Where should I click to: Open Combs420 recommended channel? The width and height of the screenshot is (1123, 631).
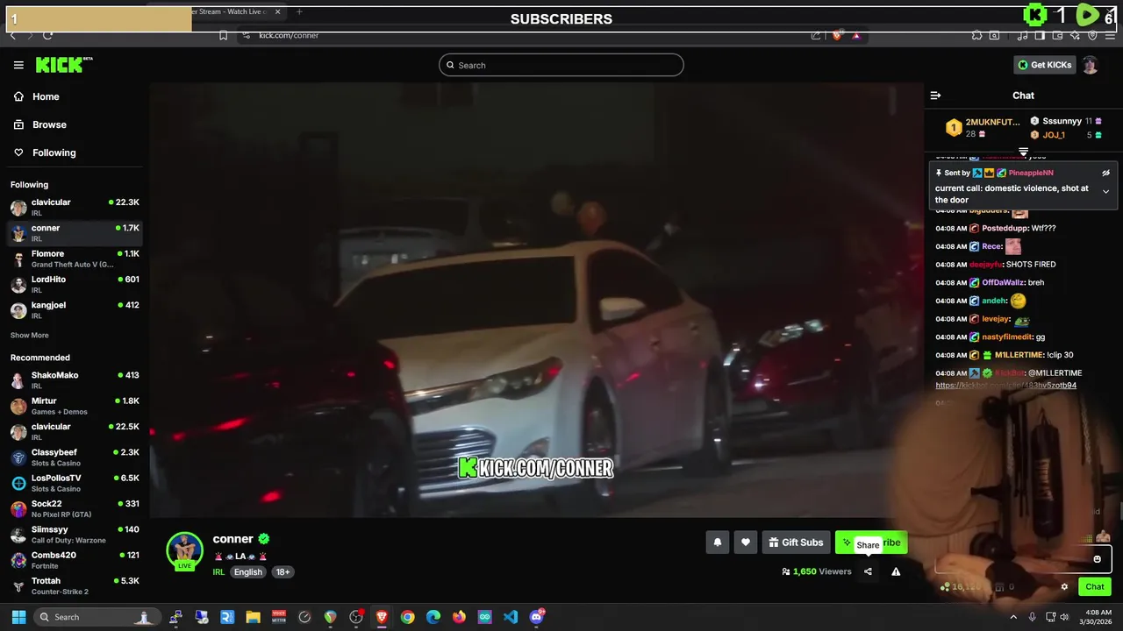75,559
